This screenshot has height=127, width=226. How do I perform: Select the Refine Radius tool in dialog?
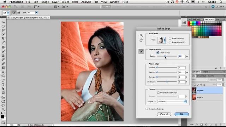pyautogui.click(x=141, y=51)
